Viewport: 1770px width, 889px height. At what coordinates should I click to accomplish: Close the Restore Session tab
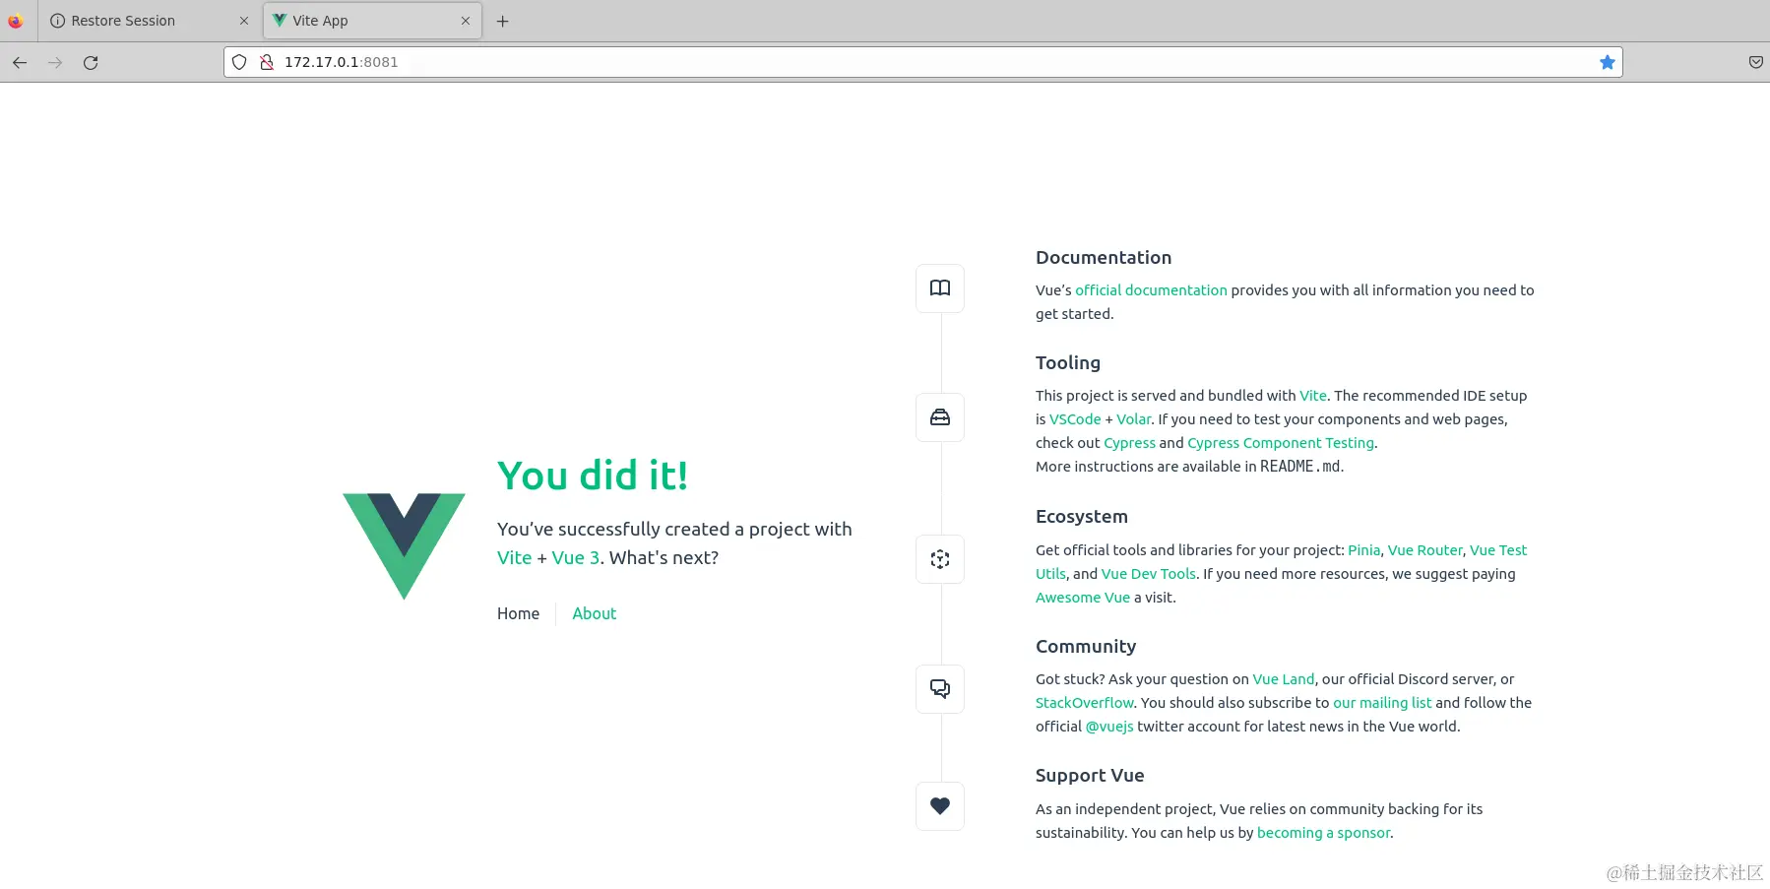tap(244, 21)
